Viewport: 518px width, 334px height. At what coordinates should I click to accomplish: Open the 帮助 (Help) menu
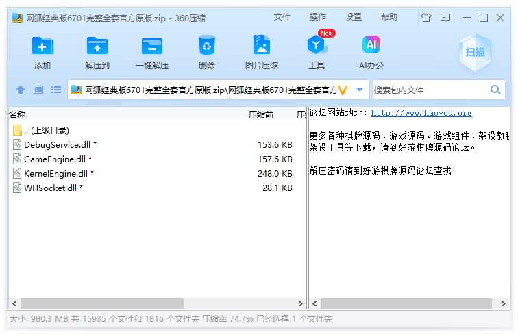(388, 17)
